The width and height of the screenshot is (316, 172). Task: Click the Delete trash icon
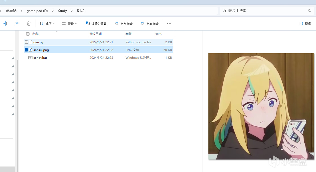click(29, 23)
